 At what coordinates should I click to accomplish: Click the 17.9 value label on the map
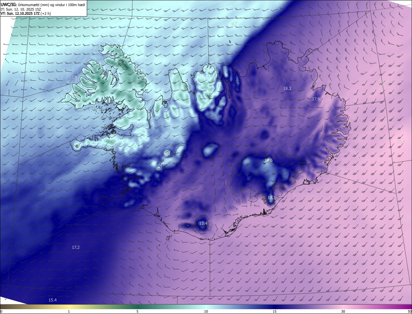coord(316,99)
